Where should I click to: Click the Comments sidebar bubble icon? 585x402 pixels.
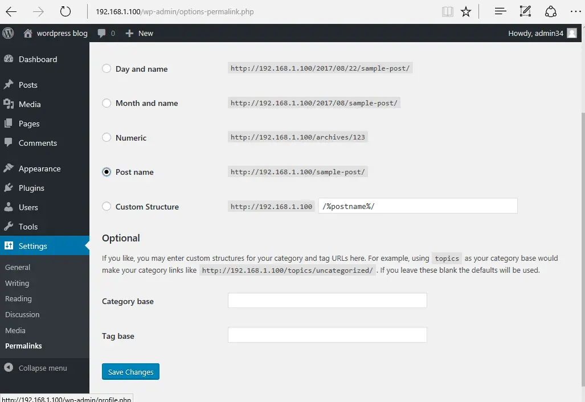(x=9, y=142)
